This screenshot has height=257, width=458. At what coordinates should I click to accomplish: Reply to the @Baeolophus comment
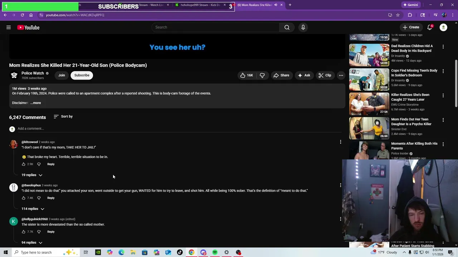(x=51, y=198)
